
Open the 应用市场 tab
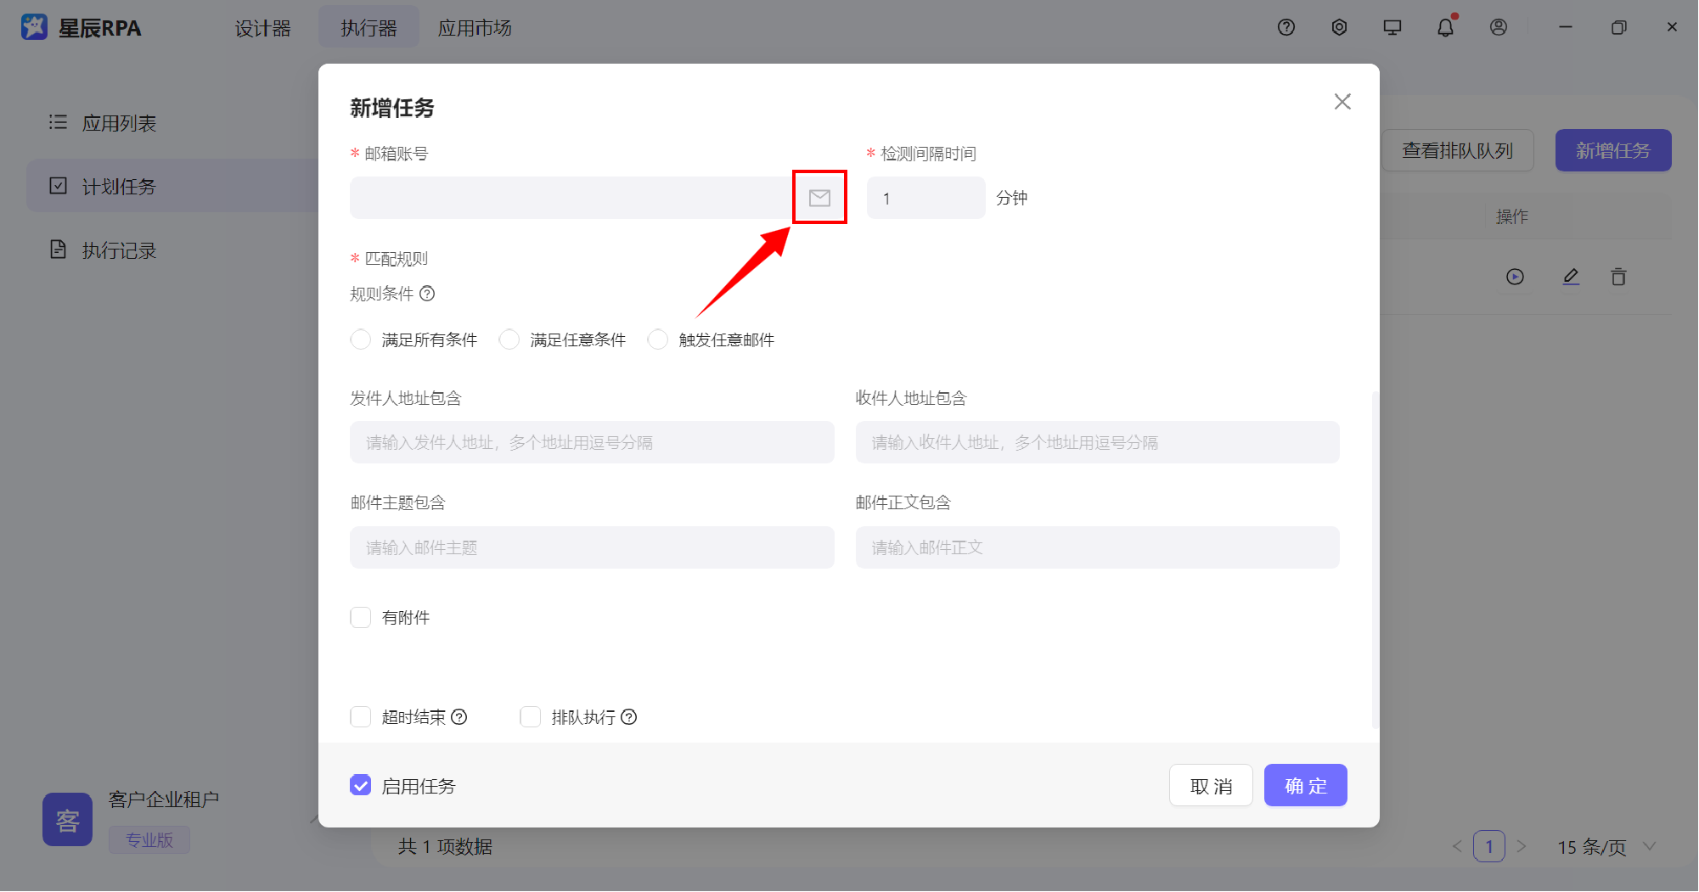pyautogui.click(x=475, y=27)
